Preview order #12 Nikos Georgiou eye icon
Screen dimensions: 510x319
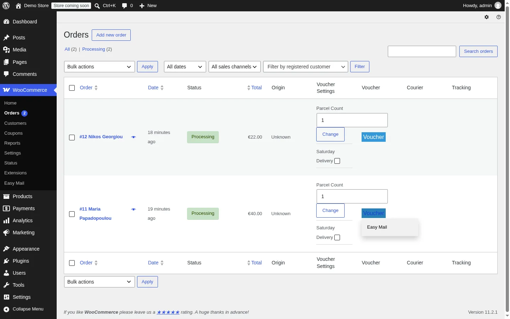click(134, 137)
